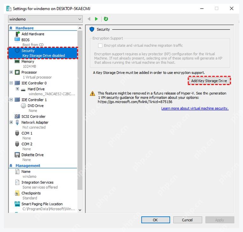The width and height of the screenshot is (243, 232).
Task: Expand the Network Adapter node
Action: click(11, 122)
